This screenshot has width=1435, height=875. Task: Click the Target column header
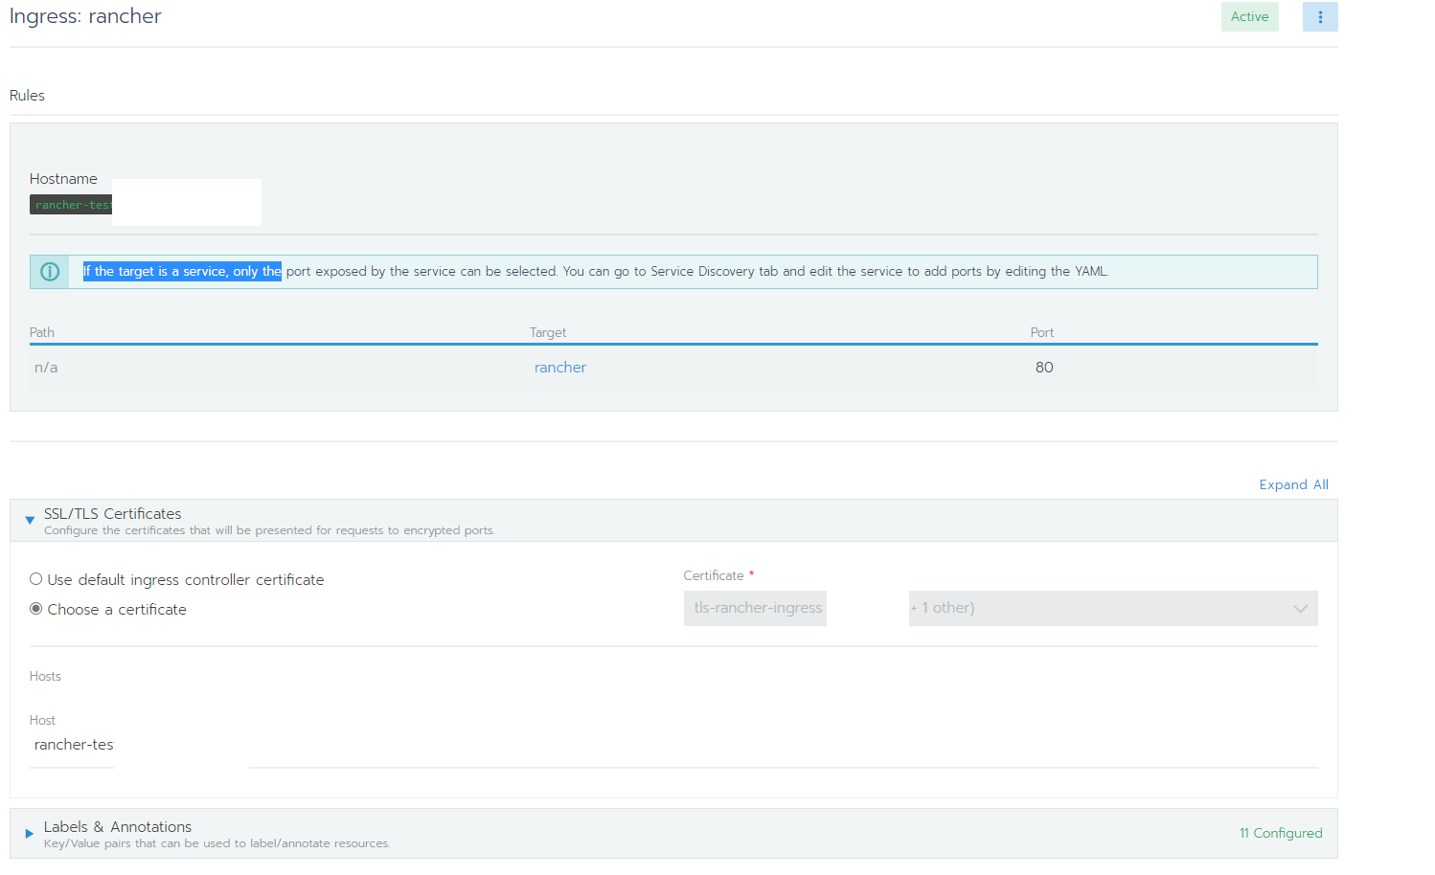548,332
